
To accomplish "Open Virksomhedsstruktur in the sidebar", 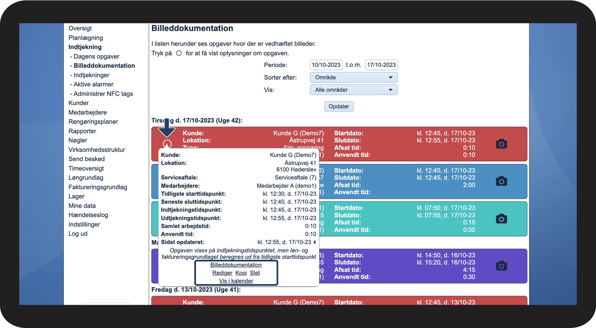I will 97,150.
